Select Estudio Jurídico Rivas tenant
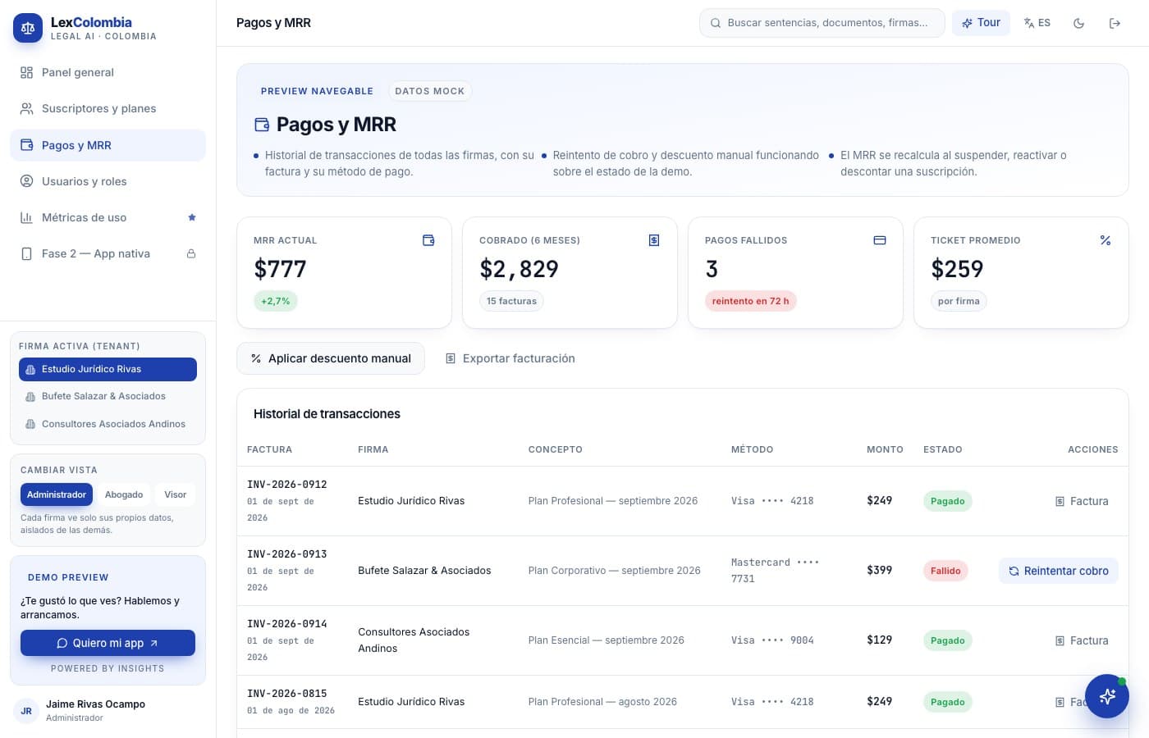This screenshot has width=1149, height=738. pyautogui.click(x=108, y=369)
